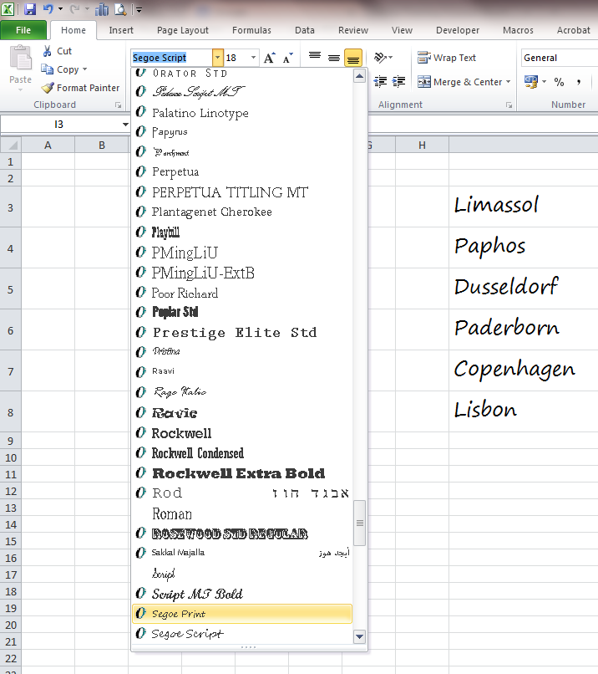Apply Percent Style format
The height and width of the screenshot is (674, 598).
[559, 82]
